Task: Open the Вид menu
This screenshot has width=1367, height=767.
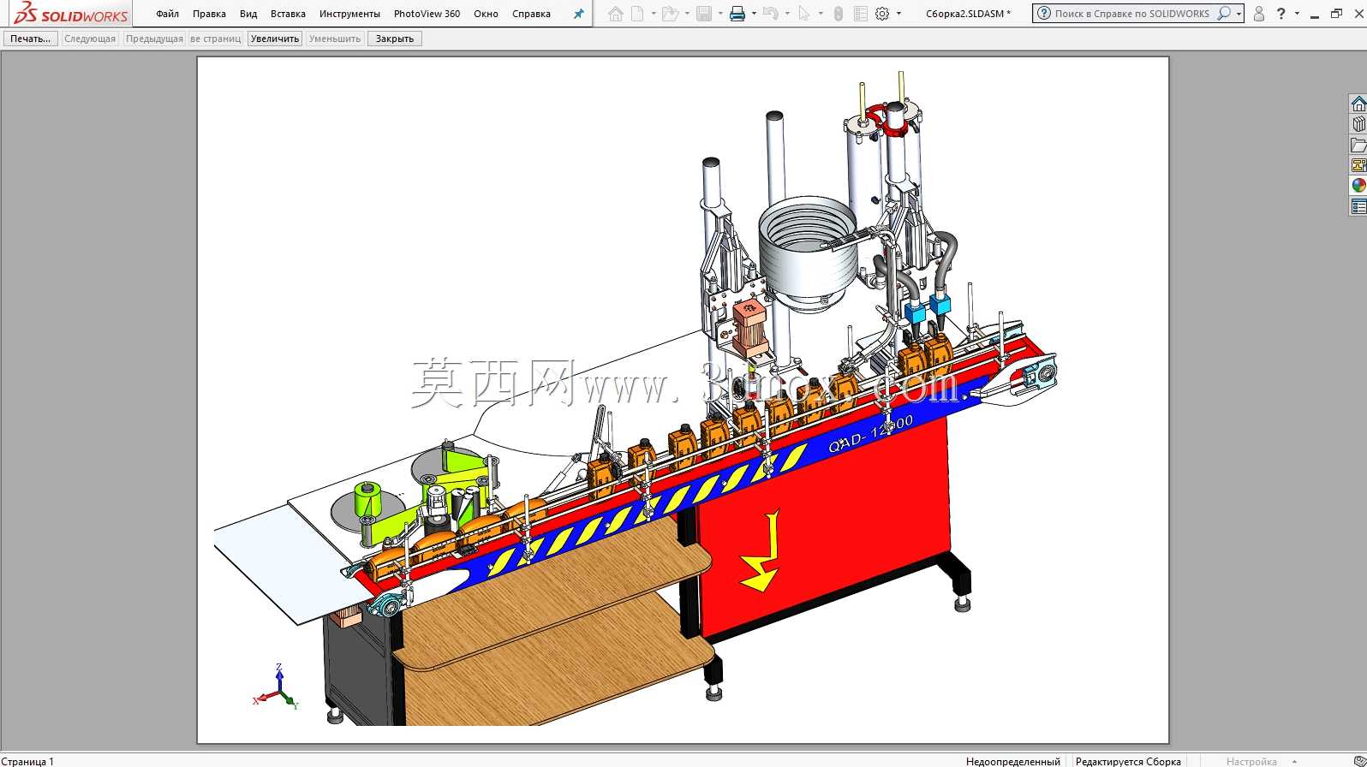Action: pos(248,14)
